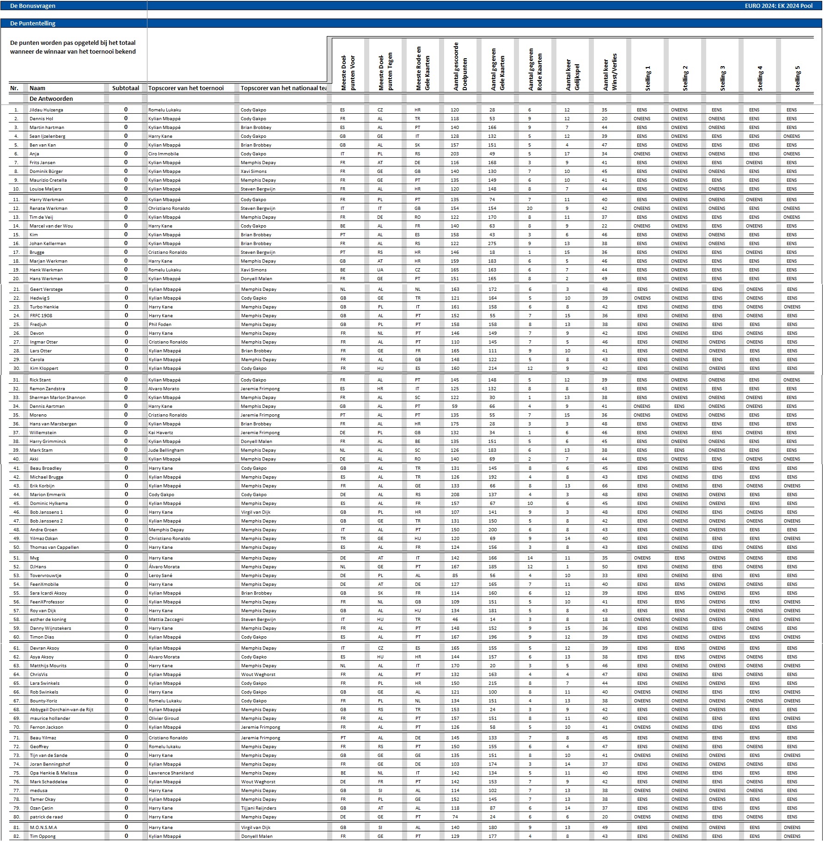Click the name 'patrick de raad'

(x=47, y=817)
